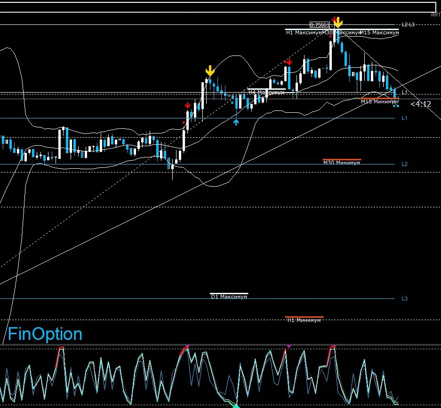Click the M30 Минимум level label

point(341,163)
